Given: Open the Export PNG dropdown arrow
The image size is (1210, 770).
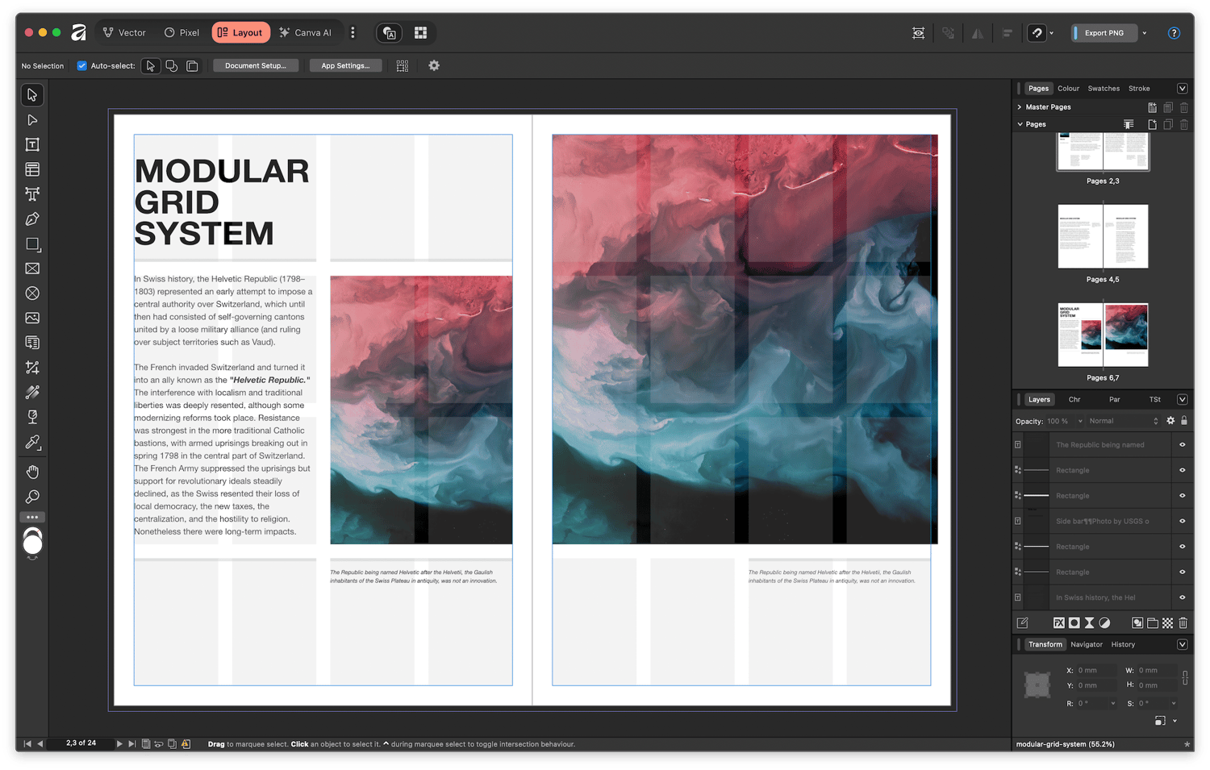Looking at the screenshot, I should [1145, 33].
